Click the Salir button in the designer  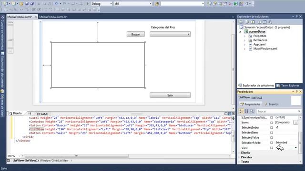coord(170,95)
